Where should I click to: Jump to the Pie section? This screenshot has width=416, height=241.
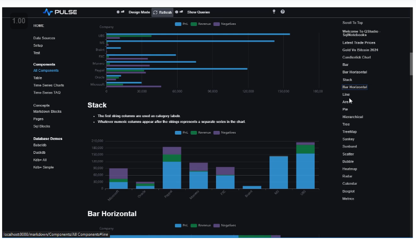pyautogui.click(x=345, y=109)
